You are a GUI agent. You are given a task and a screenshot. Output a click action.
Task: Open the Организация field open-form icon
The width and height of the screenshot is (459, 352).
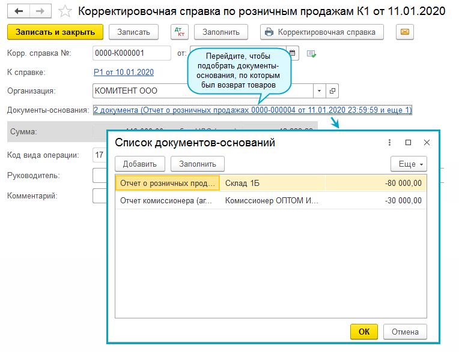click(332, 91)
